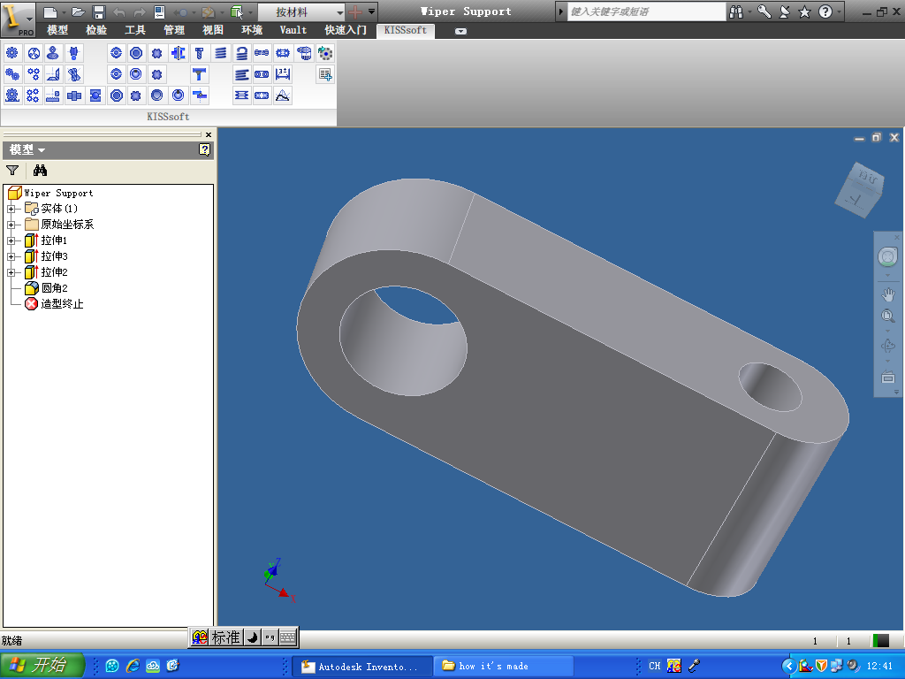
Task: Expand the 原始坐标系 tree node
Action: [11, 225]
